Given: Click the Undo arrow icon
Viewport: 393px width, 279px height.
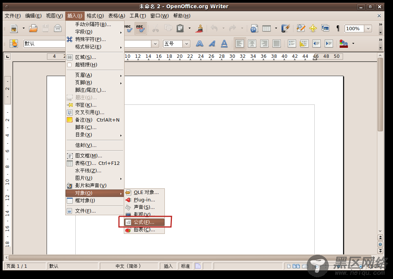Looking at the screenshot, I should pyautogui.click(x=214, y=28).
